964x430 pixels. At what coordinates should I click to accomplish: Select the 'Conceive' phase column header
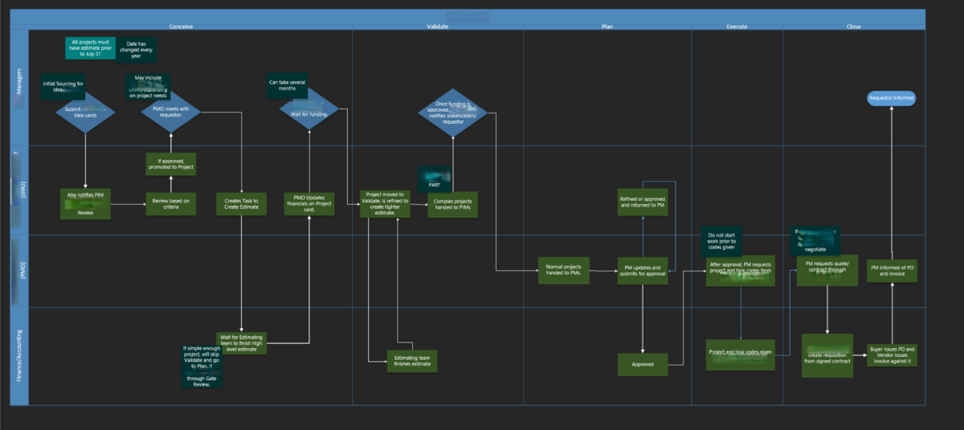(x=181, y=27)
